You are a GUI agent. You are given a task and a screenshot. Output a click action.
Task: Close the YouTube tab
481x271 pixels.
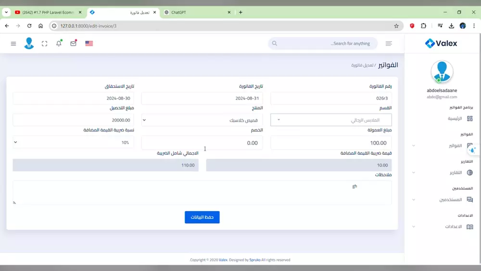(80, 13)
